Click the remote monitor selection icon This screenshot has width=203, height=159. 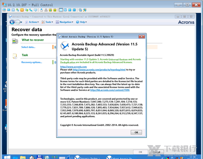coord(80,10)
